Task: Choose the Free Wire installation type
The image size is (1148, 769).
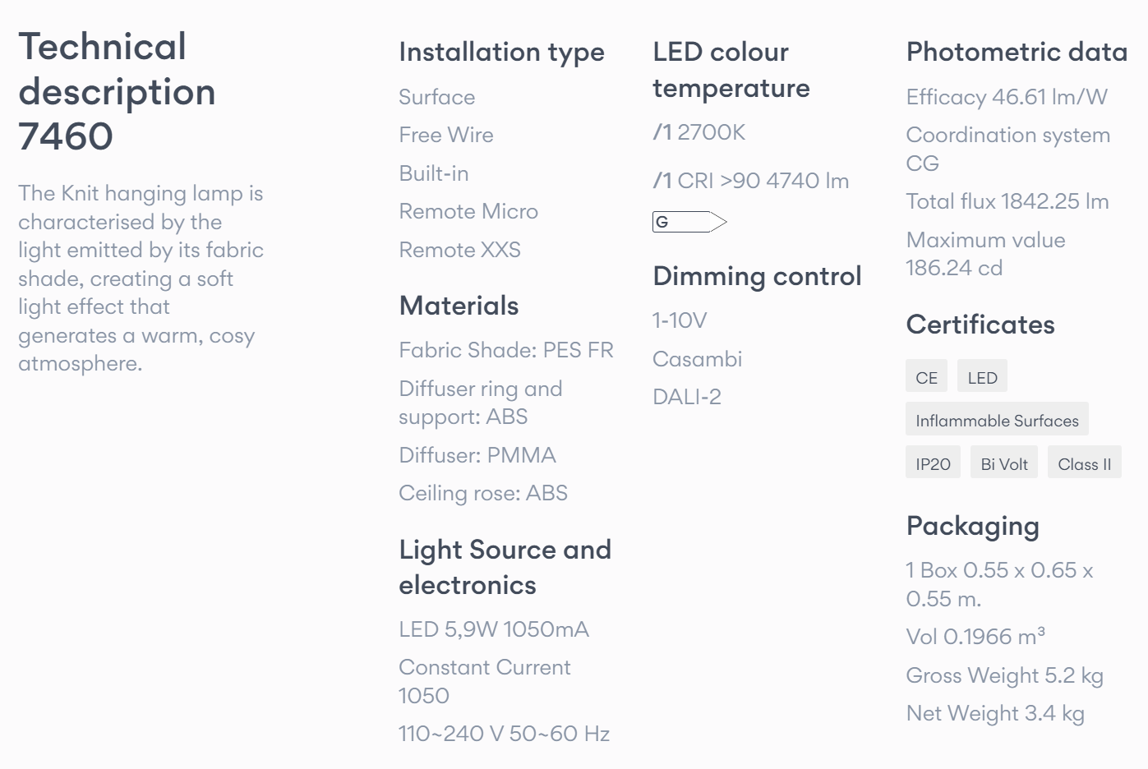Action: coord(446,135)
